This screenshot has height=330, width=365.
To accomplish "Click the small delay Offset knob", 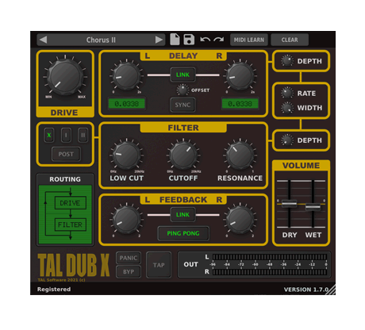I will (x=182, y=90).
